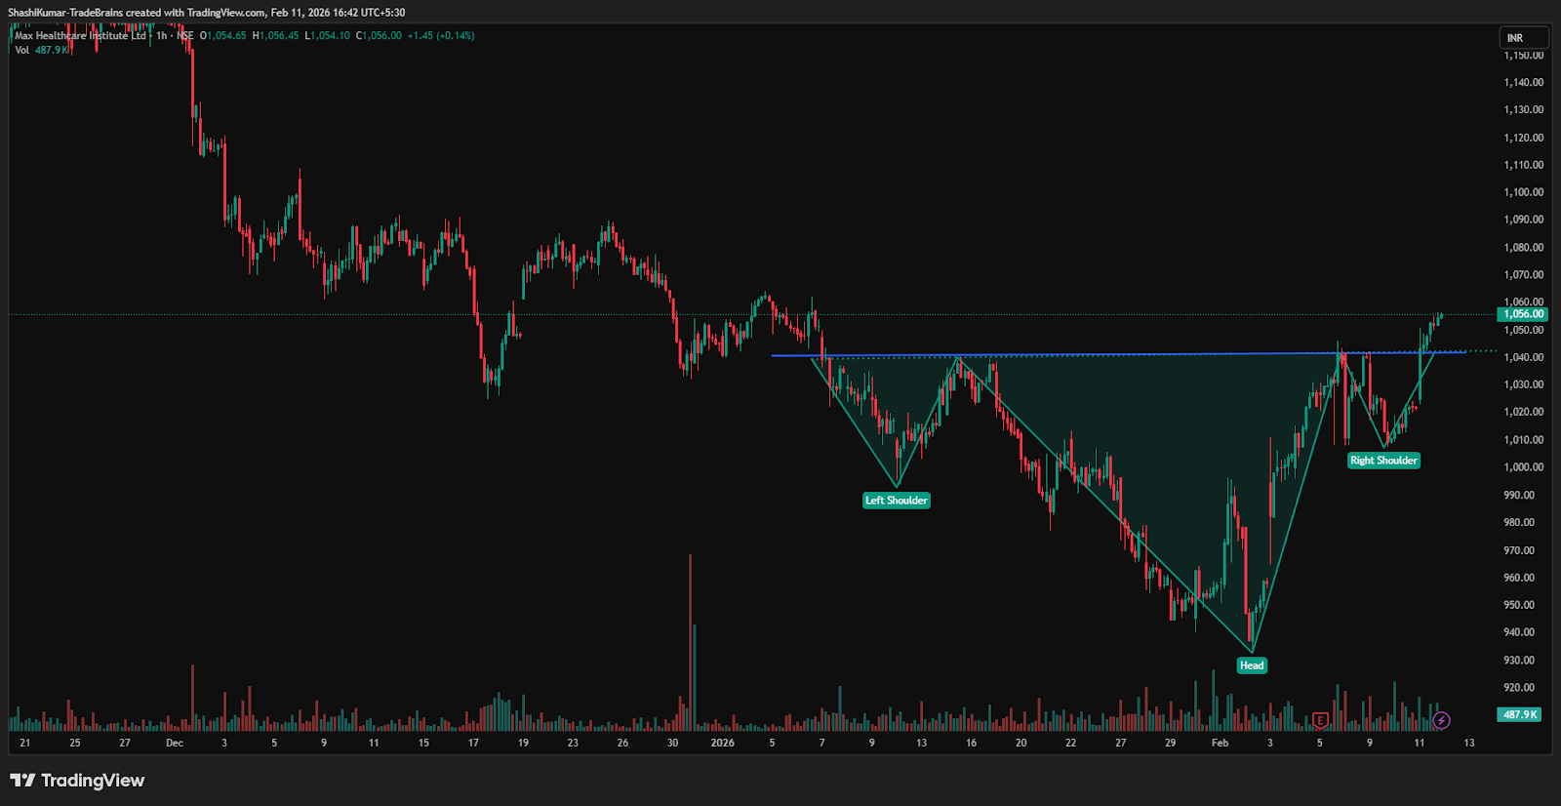Click the 1,100.00 price scale level
1561x806 pixels.
[x=1523, y=192]
